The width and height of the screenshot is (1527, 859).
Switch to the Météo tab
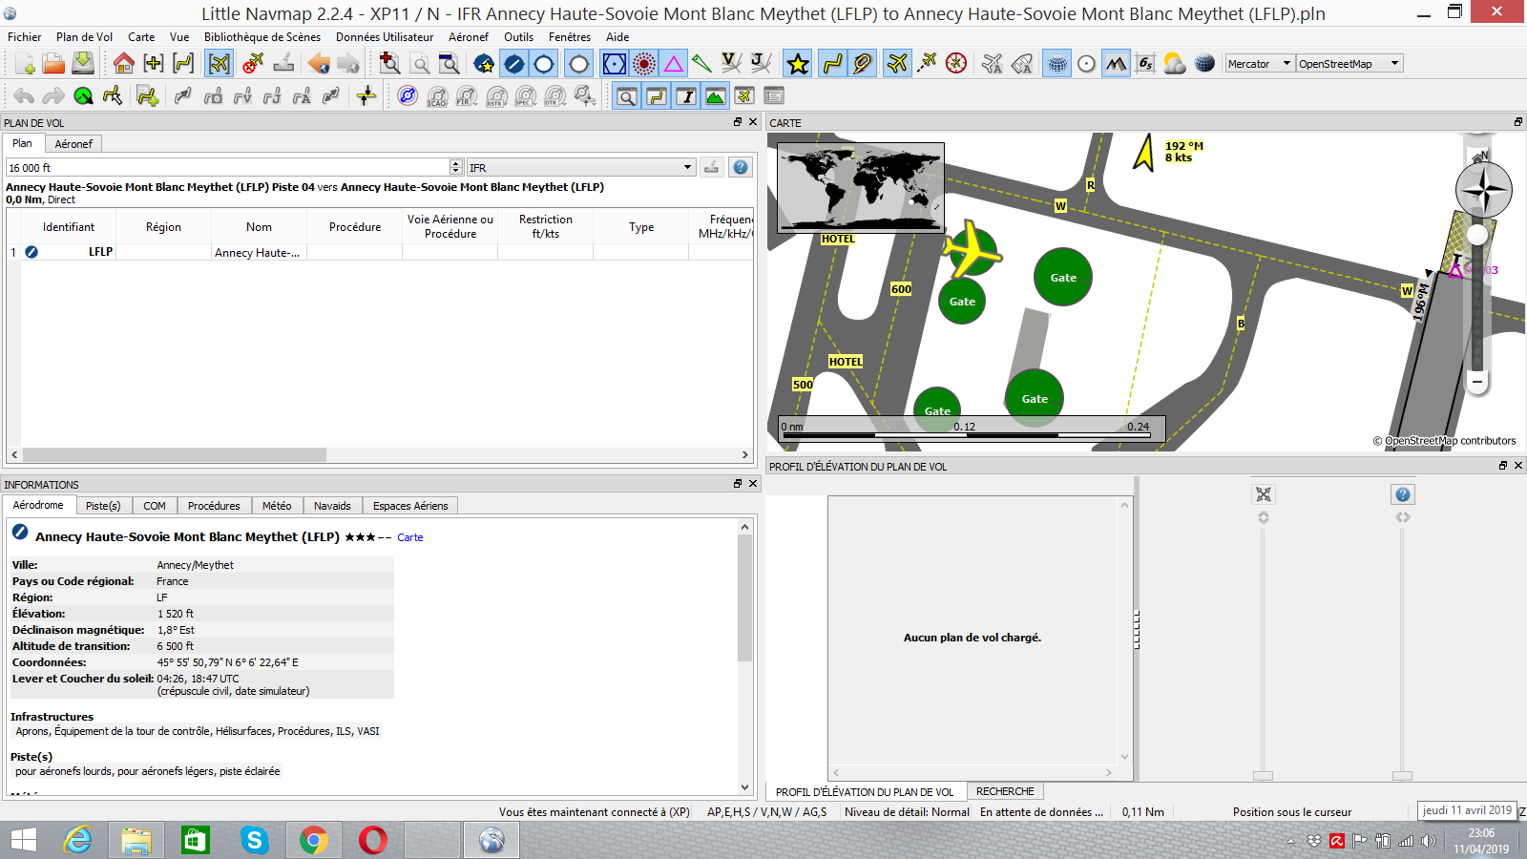[x=277, y=506]
